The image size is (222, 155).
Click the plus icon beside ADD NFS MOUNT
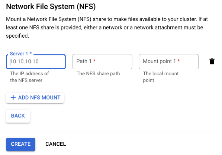[x=13, y=98]
